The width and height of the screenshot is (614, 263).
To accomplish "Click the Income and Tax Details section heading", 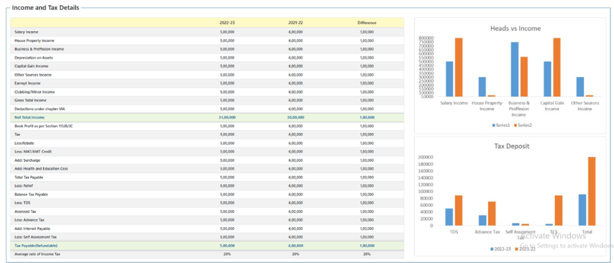I will (46, 8).
